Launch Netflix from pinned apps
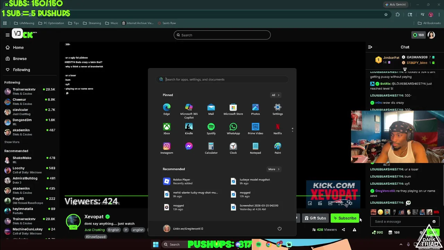Screen dimensions: 444x250 277,128
